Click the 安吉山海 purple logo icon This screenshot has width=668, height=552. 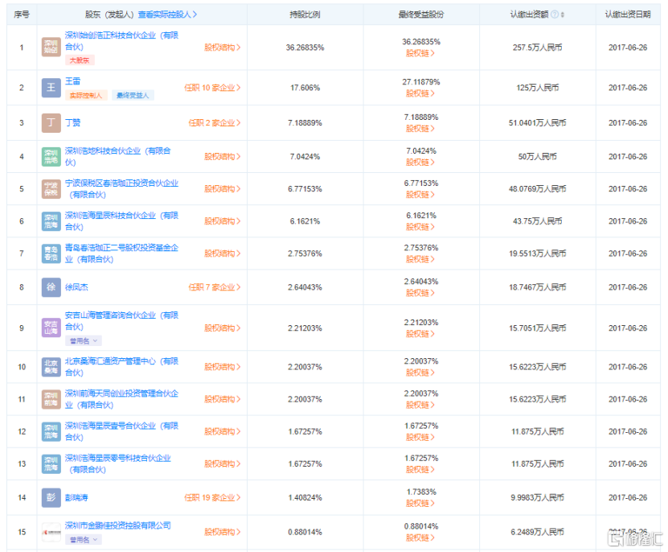(x=51, y=327)
